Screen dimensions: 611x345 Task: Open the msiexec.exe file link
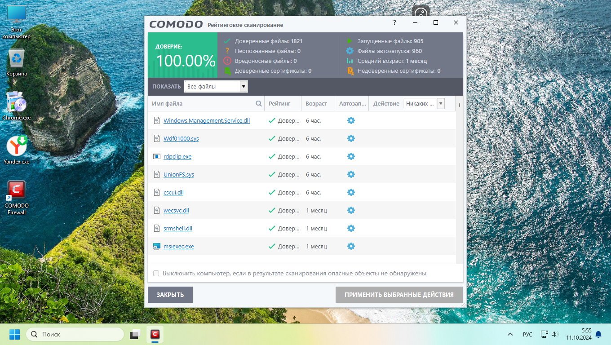[x=179, y=246]
